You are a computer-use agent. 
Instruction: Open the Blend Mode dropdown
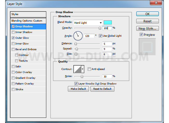(x=88, y=23)
